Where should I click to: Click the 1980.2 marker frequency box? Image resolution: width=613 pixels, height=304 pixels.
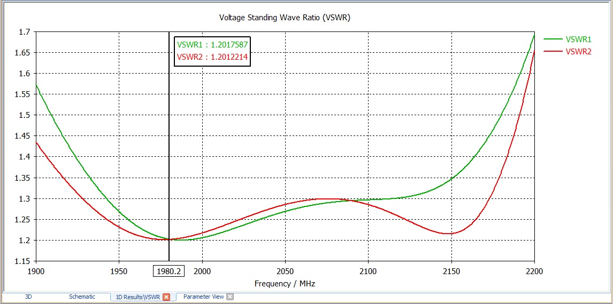tap(169, 271)
